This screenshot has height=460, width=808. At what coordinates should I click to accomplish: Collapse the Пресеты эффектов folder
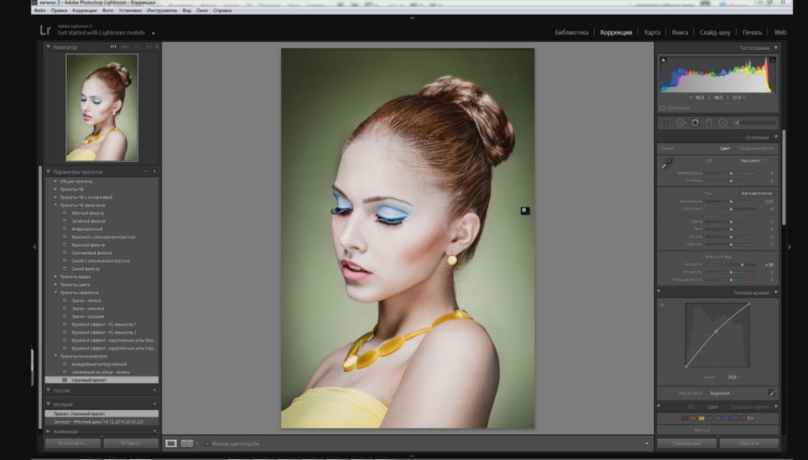55,293
